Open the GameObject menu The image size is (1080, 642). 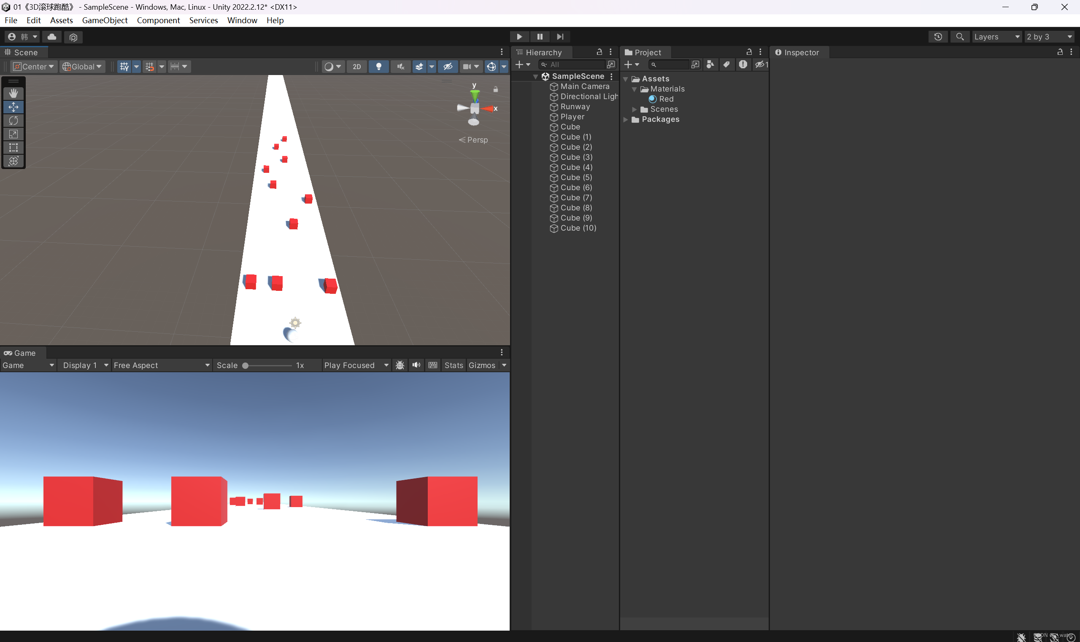[105, 20]
